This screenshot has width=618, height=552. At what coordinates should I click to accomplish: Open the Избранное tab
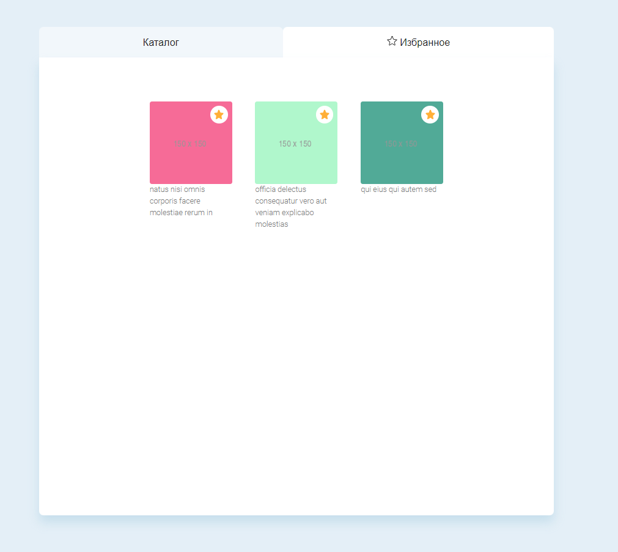[x=418, y=42]
